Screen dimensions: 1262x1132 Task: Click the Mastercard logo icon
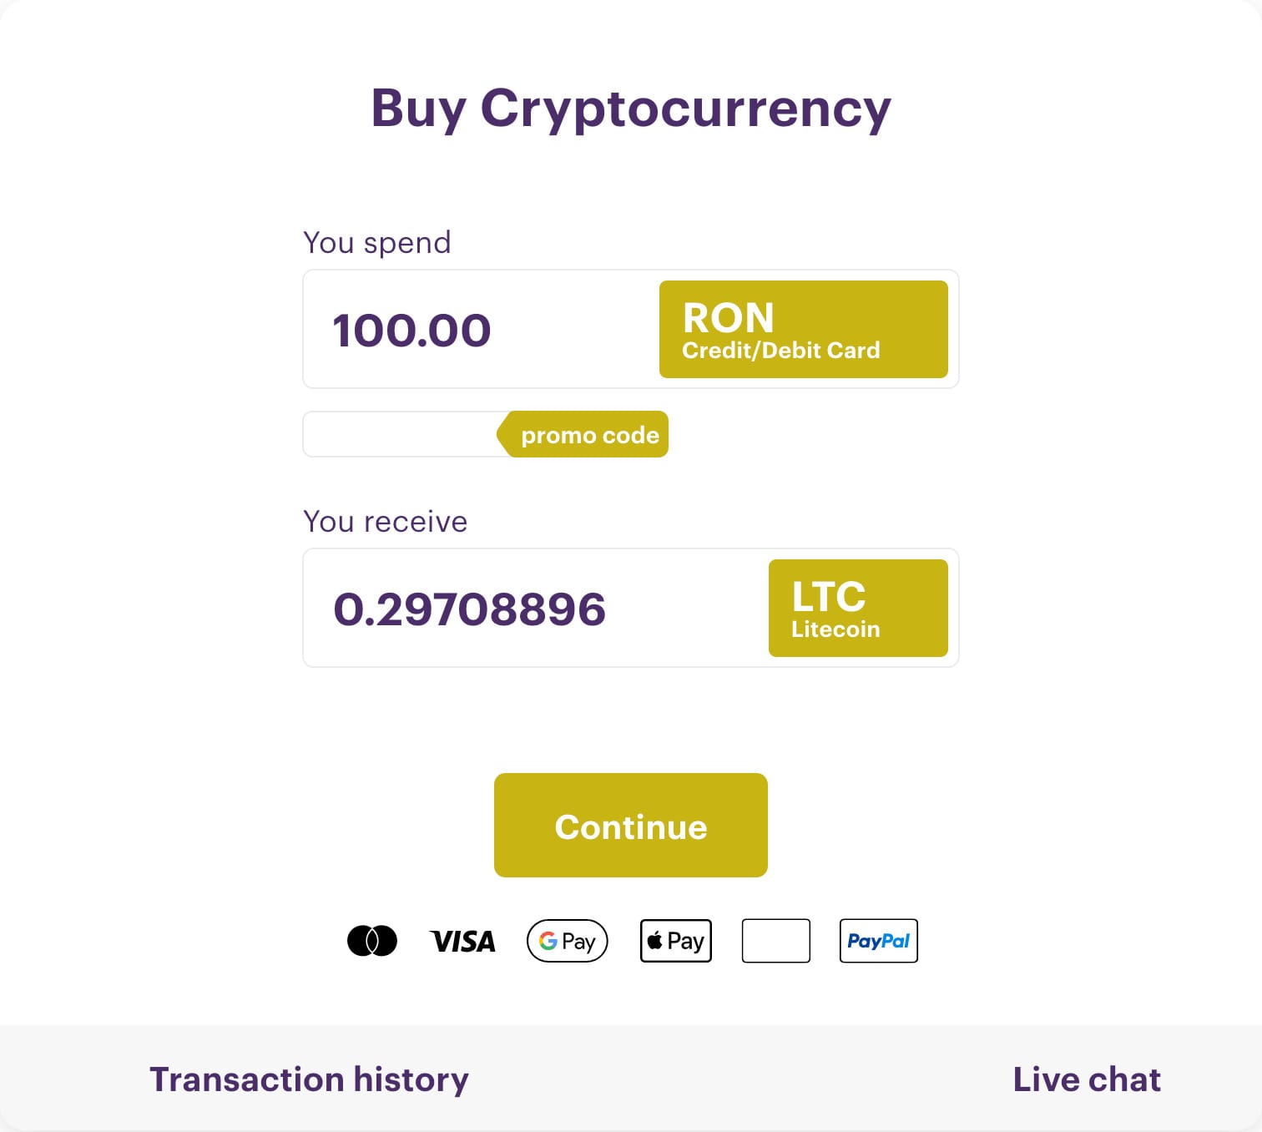click(x=372, y=941)
